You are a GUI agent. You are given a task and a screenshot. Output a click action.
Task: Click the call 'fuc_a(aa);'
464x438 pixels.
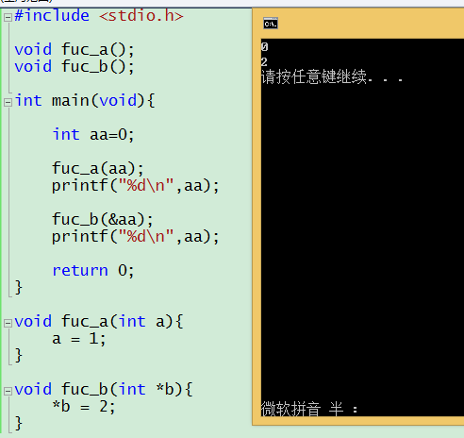click(x=98, y=169)
